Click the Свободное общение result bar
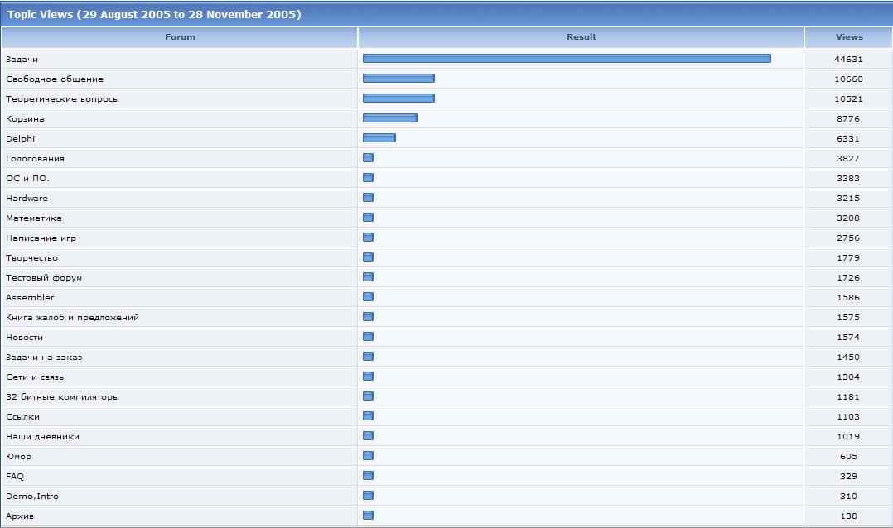893x528 pixels. [x=398, y=79]
